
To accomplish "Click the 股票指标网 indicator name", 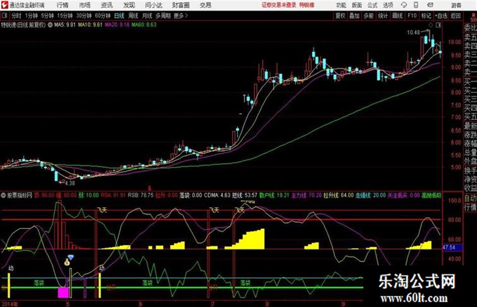I will [20, 196].
